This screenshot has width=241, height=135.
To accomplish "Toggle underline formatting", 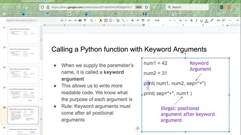I will pyautogui.click(x=201, y=20).
